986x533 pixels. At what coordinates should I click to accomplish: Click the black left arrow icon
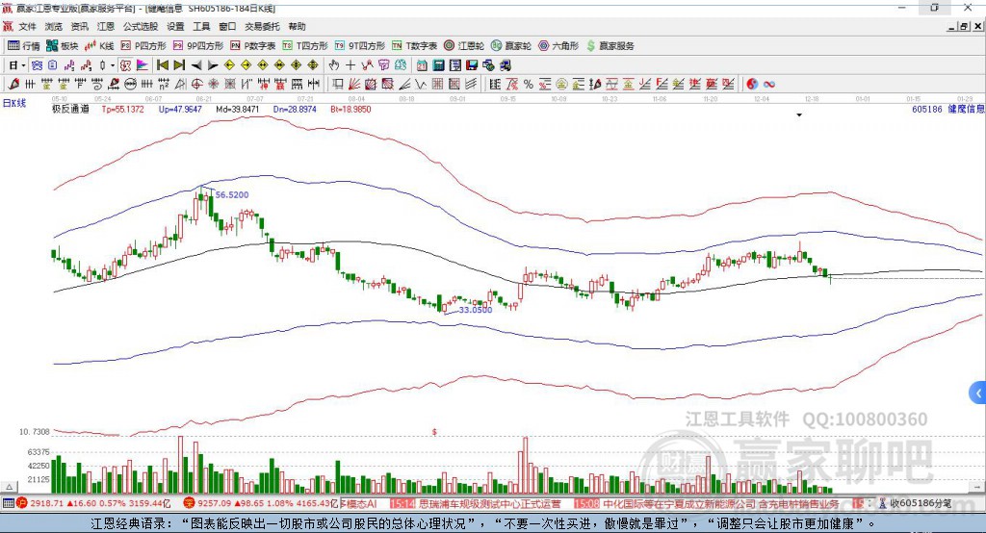coord(196,65)
